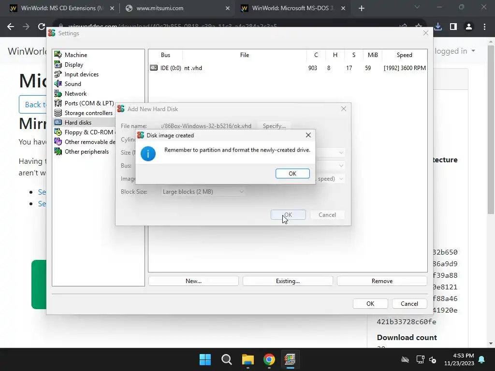Click the browser forward arrow

tap(26, 27)
